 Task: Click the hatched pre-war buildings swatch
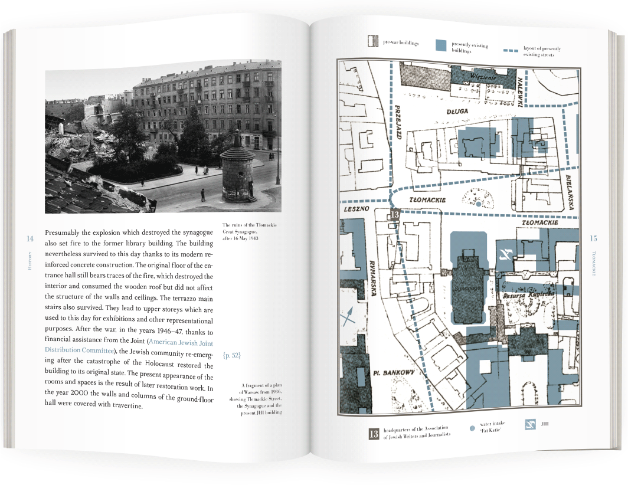[x=372, y=41]
